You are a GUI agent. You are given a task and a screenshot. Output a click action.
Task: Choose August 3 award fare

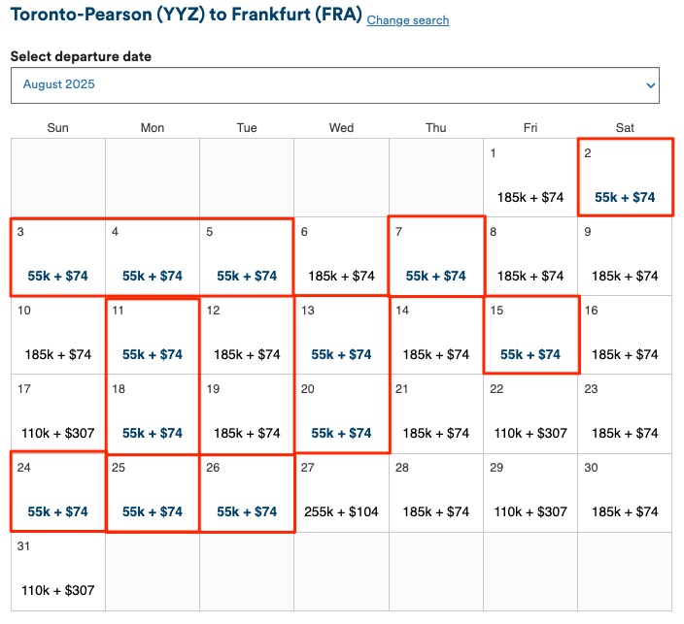pos(57,276)
